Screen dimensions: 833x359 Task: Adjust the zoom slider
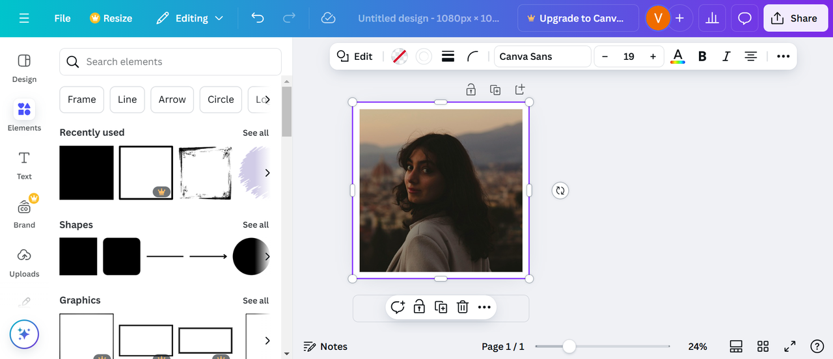pyautogui.click(x=569, y=347)
